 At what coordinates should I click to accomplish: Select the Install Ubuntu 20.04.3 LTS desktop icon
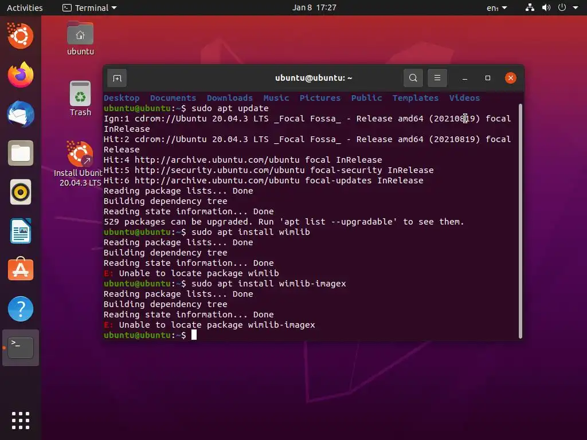click(78, 163)
